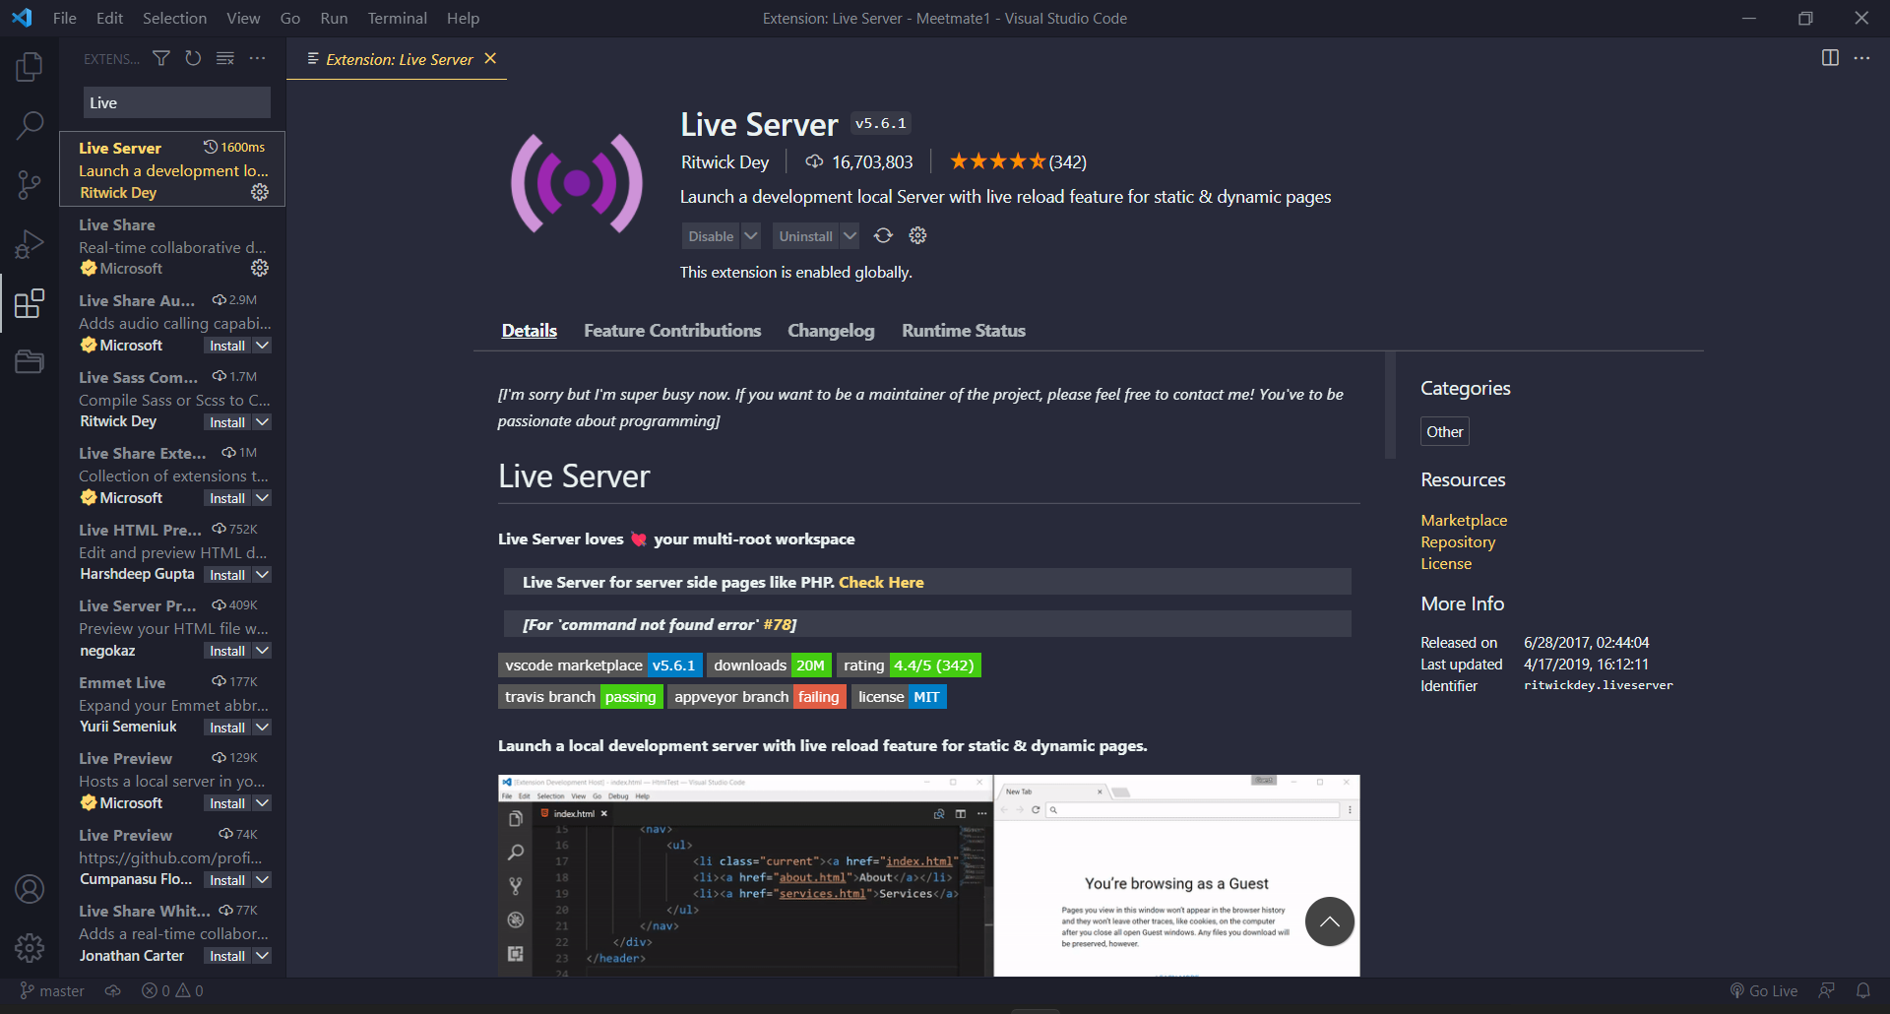
Task: Open the Explorer view
Action: [x=30, y=67]
